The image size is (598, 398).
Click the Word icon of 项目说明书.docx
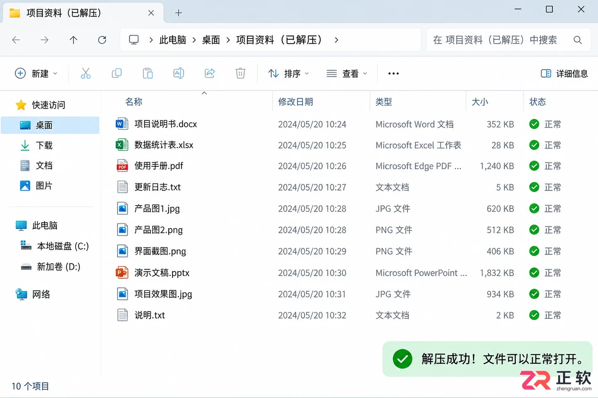click(122, 124)
